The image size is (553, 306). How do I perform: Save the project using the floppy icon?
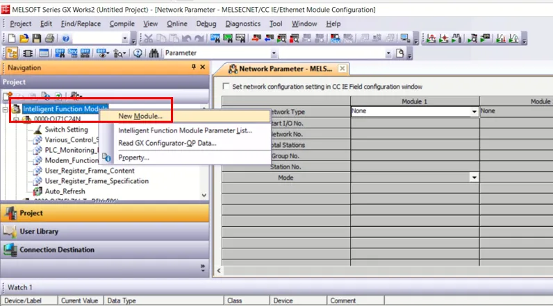(37, 38)
